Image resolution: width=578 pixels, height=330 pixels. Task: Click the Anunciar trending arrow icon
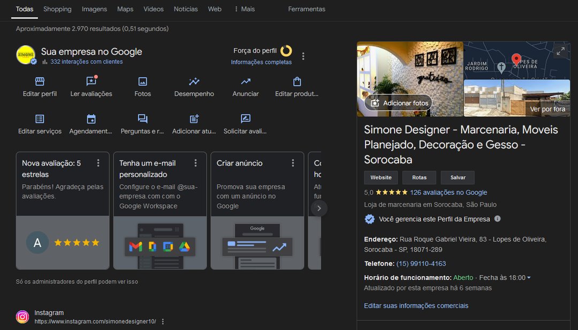click(246, 82)
